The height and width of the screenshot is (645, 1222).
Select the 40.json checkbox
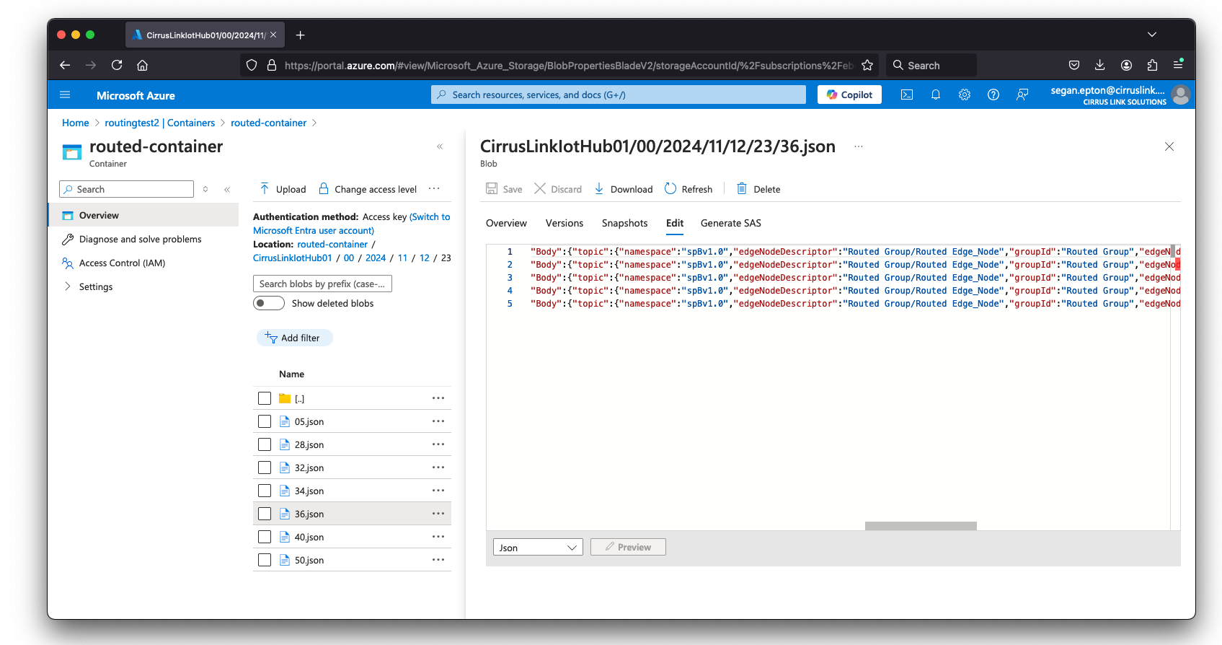(265, 537)
